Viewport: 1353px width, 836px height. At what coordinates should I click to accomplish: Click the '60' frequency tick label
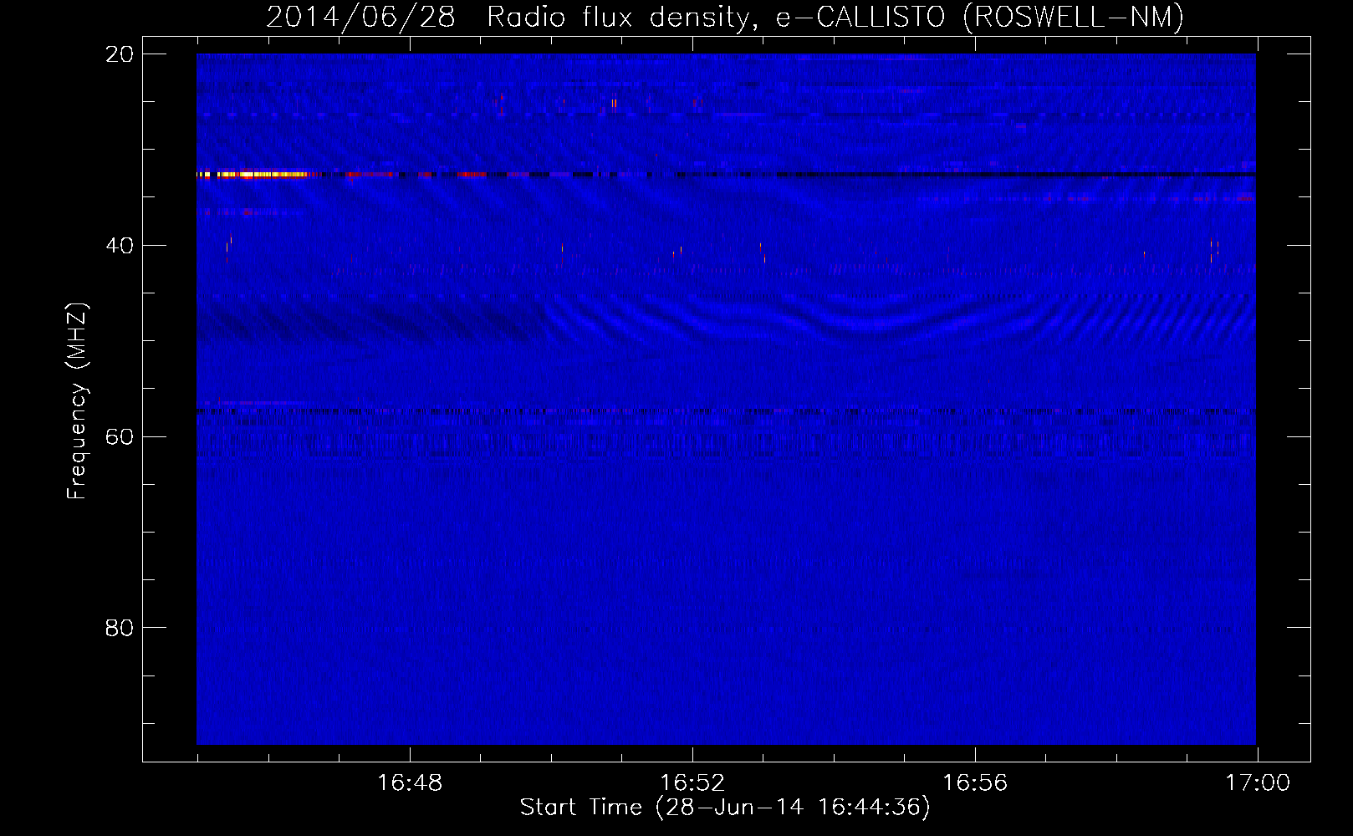click(120, 437)
